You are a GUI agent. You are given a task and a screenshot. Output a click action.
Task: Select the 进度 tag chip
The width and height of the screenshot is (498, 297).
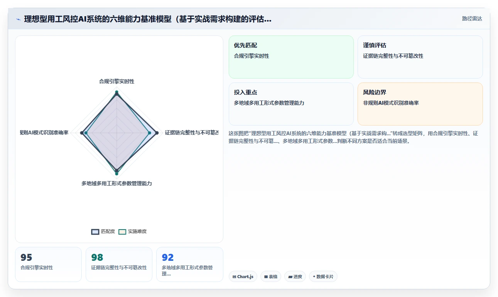[295, 277]
